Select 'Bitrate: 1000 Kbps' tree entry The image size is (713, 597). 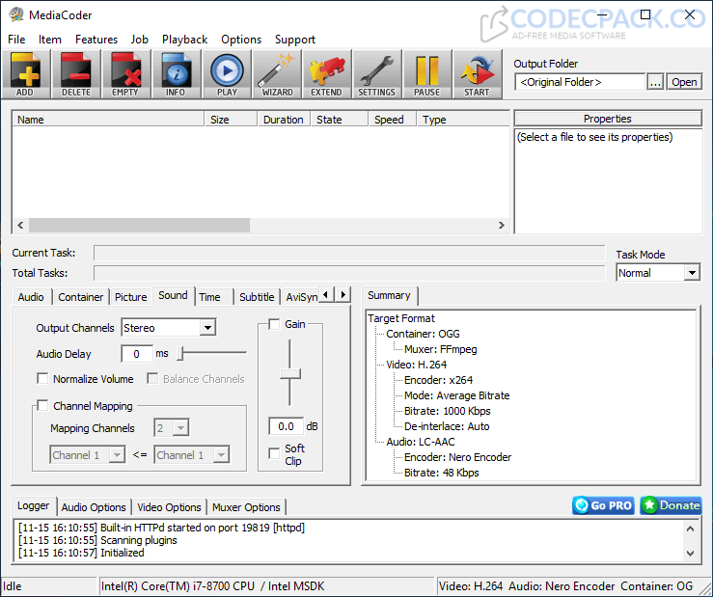click(448, 411)
